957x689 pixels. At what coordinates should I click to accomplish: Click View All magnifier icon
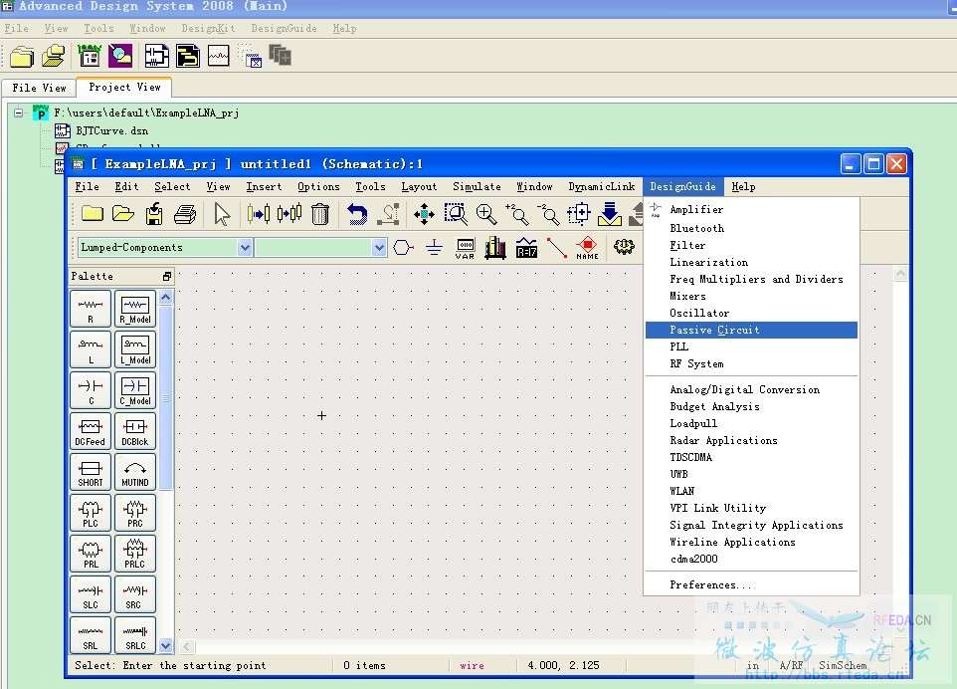click(x=456, y=214)
